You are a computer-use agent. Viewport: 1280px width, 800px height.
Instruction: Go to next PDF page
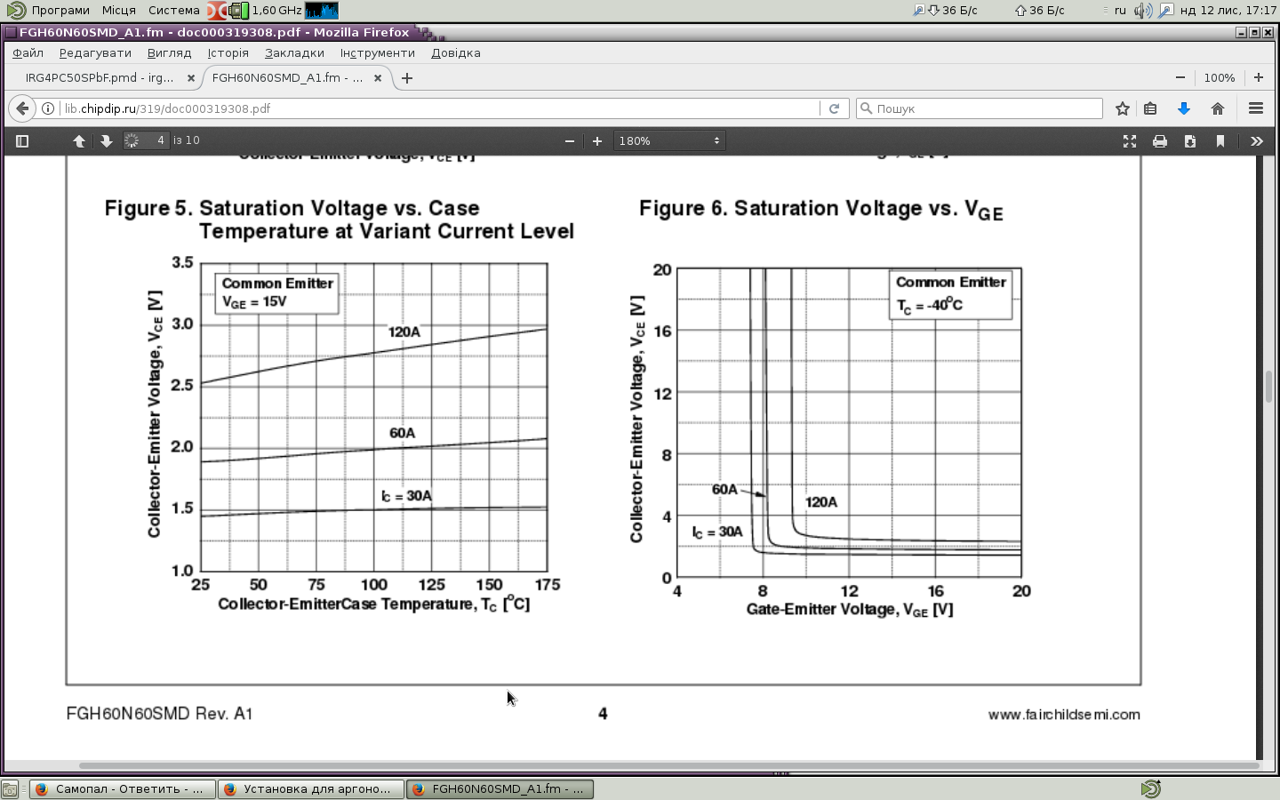106,141
